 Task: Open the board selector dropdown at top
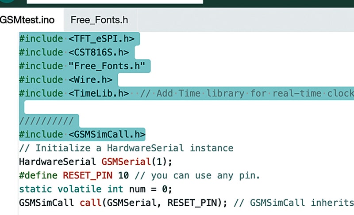pyautogui.click(x=115, y=2)
